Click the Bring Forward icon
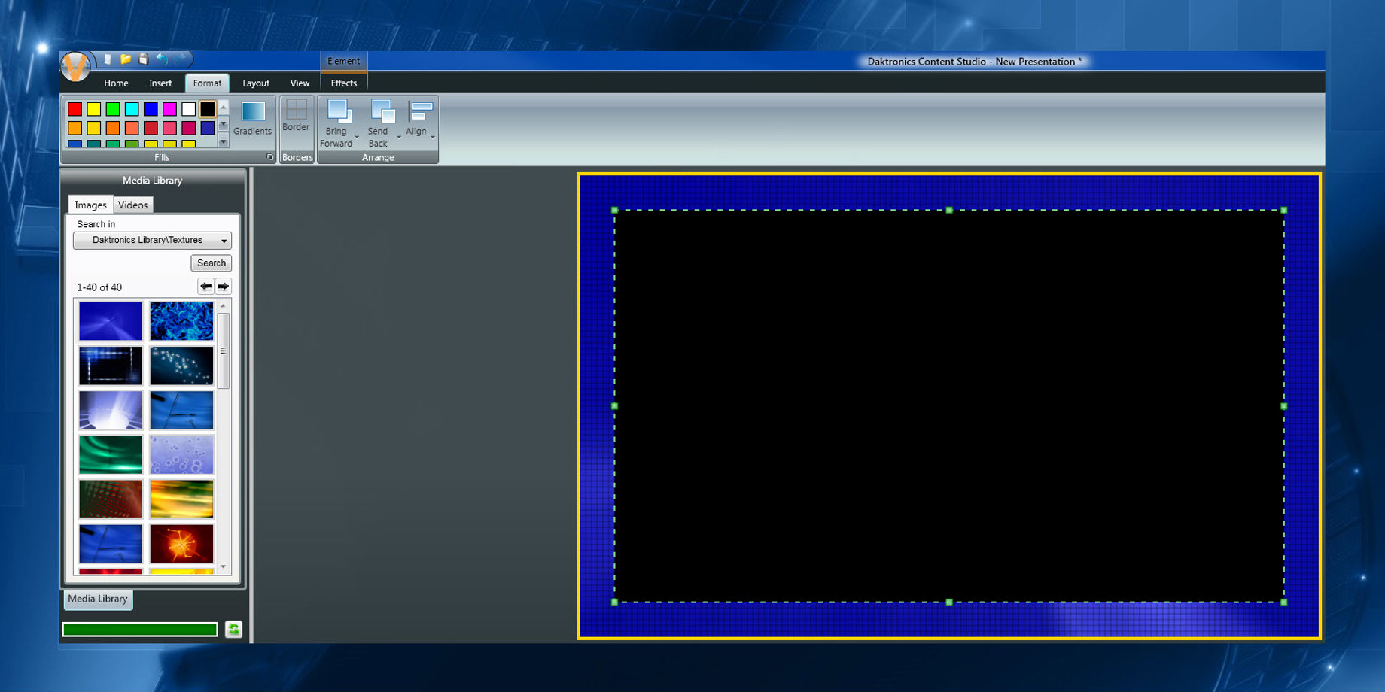 coord(338,112)
